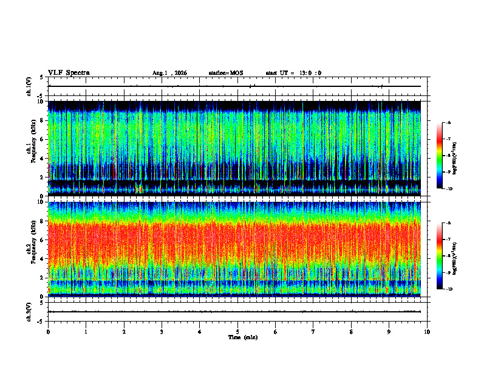Click the "Aug.1, 2026" date text
The height and width of the screenshot is (372, 481).
click(x=169, y=73)
